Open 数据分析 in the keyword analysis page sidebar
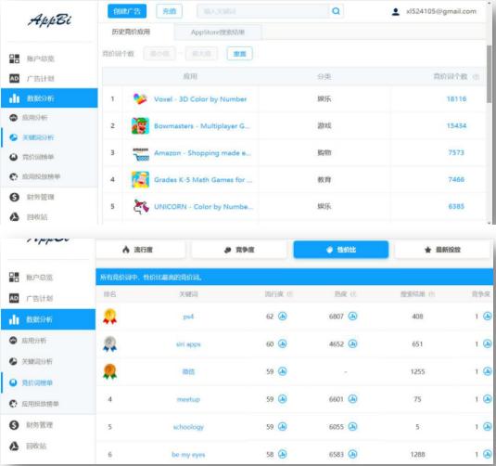The width and height of the screenshot is (496, 466). (49, 98)
